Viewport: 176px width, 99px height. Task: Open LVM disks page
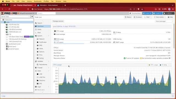(40, 74)
